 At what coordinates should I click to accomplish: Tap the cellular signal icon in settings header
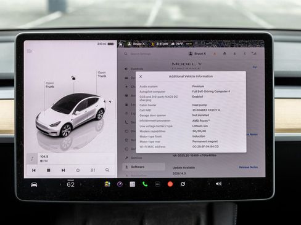254,53
